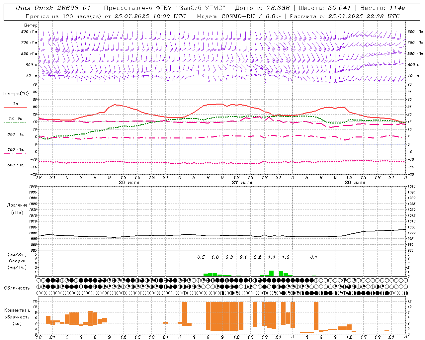425x340 pixels.
Task: Select the latitude value 55.041
Action: click(x=339, y=8)
